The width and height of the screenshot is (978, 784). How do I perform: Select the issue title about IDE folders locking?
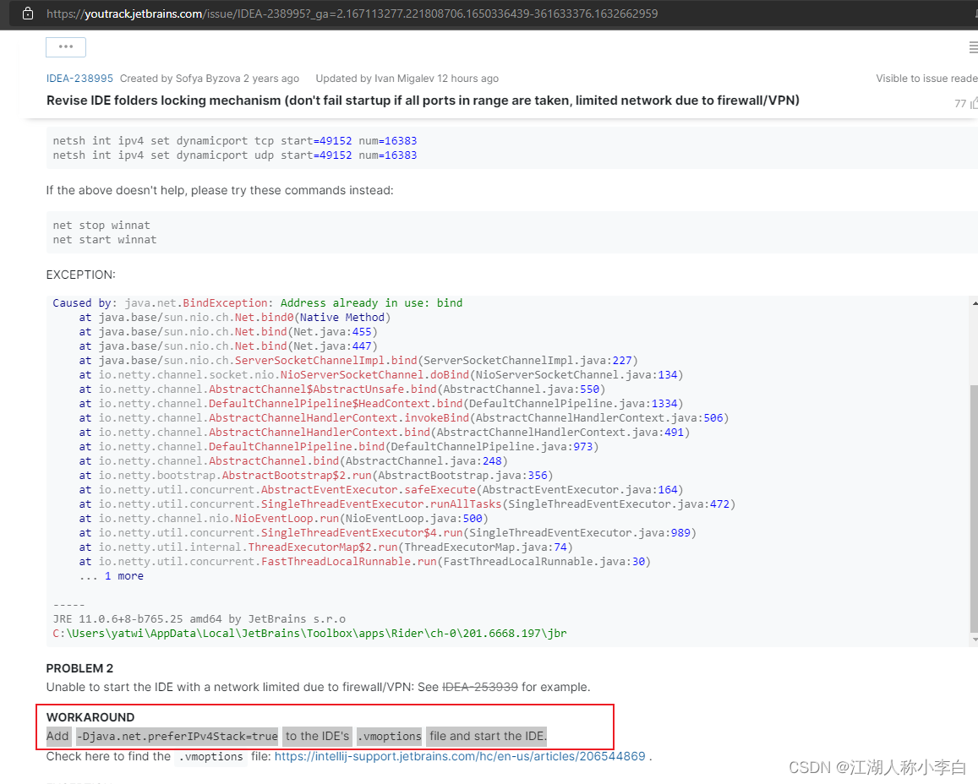click(423, 100)
